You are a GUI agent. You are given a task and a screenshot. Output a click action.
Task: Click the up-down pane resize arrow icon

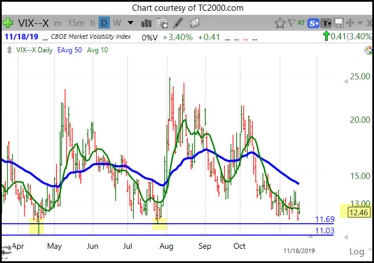coord(9,50)
